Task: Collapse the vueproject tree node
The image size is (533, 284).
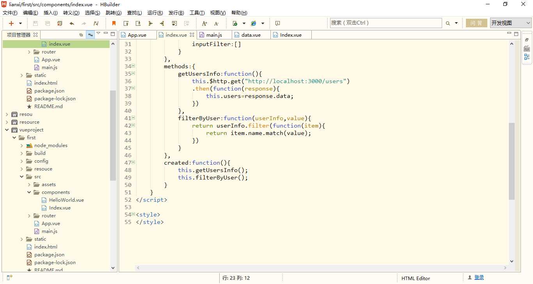Action: tap(7, 130)
